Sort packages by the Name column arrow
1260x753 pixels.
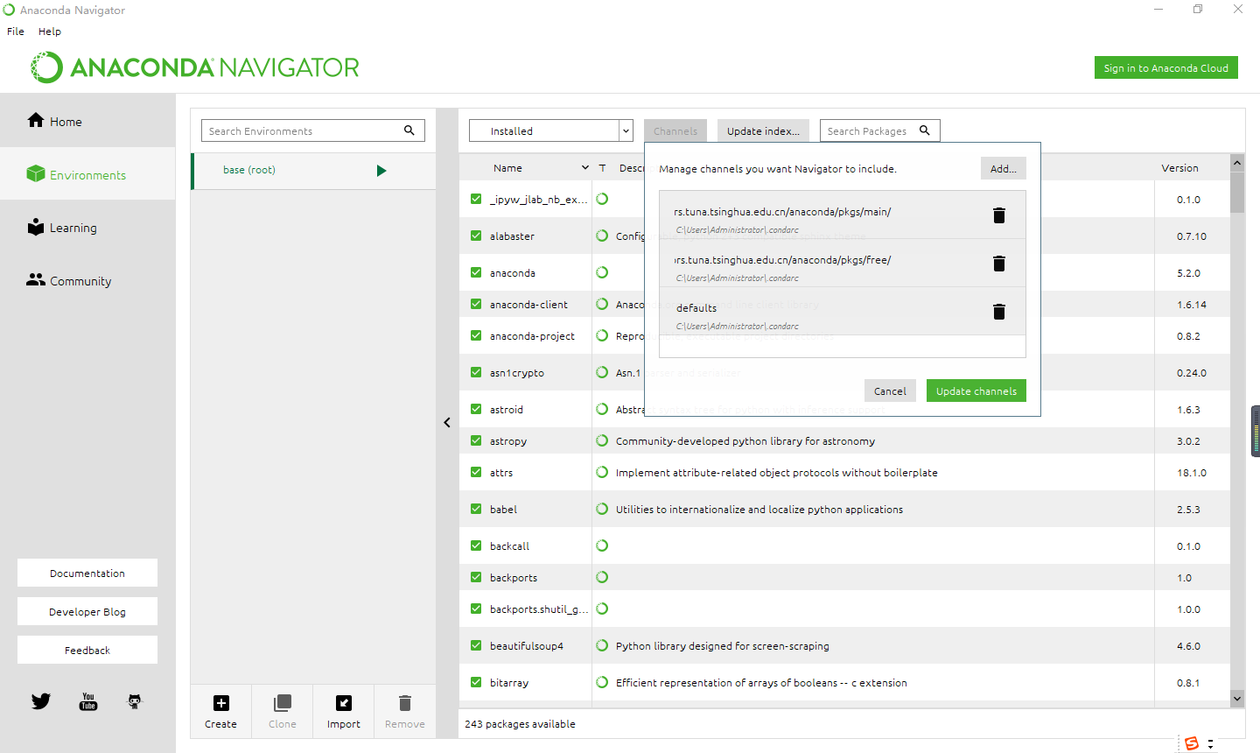point(585,167)
